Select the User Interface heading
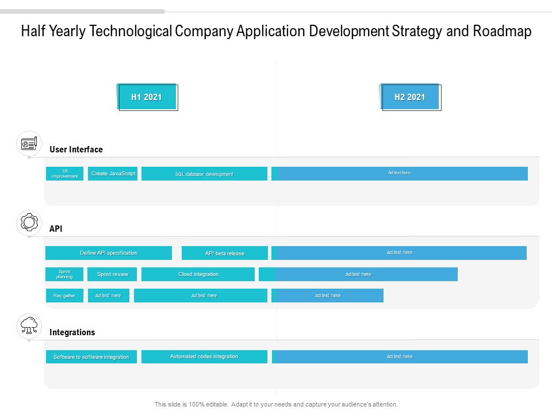Viewport: 552px width, 414px height. [76, 149]
